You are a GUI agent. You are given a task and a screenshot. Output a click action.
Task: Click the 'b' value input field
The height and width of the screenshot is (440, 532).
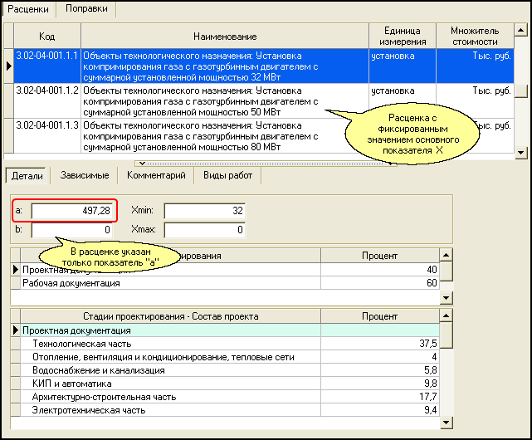(72, 229)
